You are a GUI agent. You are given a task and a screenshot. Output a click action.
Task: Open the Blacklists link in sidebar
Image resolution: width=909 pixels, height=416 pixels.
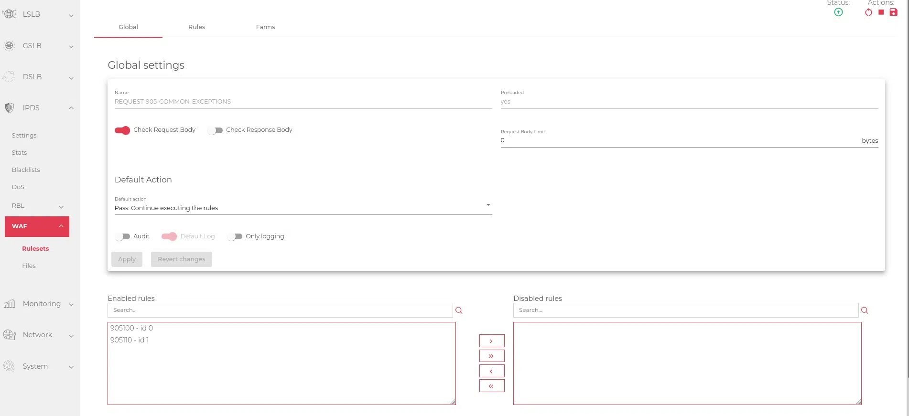26,170
